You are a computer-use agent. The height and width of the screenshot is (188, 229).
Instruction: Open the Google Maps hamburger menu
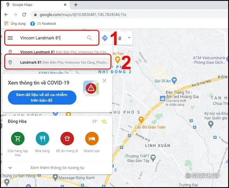(10, 38)
